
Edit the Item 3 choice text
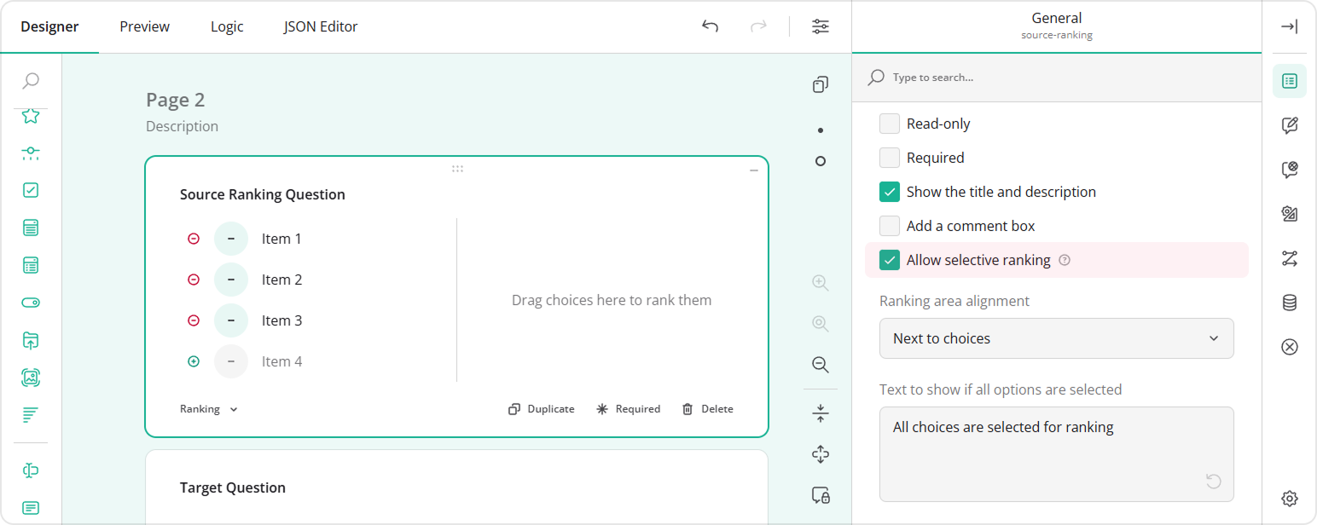click(x=281, y=320)
